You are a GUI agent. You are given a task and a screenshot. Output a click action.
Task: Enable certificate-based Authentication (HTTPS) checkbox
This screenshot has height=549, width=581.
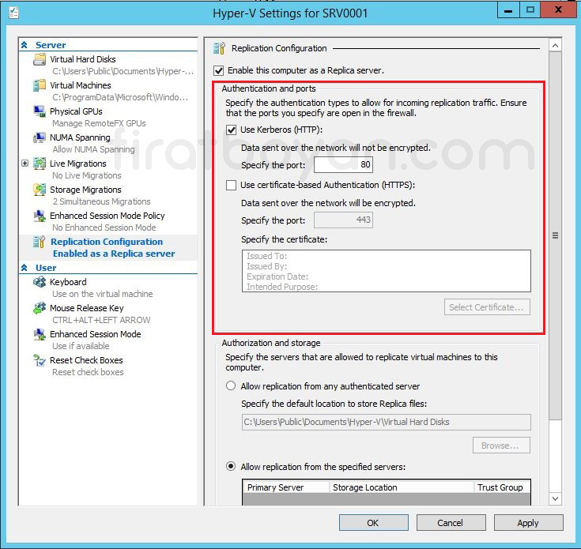pyautogui.click(x=231, y=185)
